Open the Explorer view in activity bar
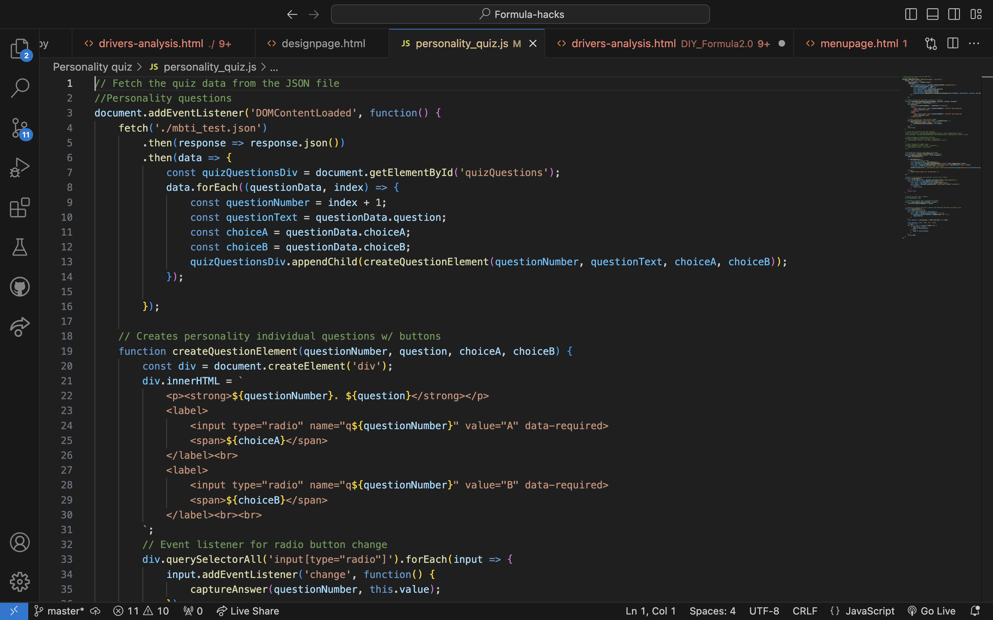Image resolution: width=993 pixels, height=620 pixels. point(19,48)
